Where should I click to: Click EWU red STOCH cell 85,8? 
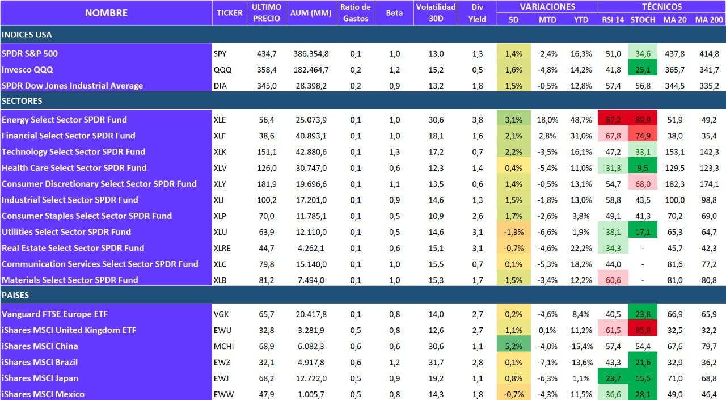click(x=643, y=330)
